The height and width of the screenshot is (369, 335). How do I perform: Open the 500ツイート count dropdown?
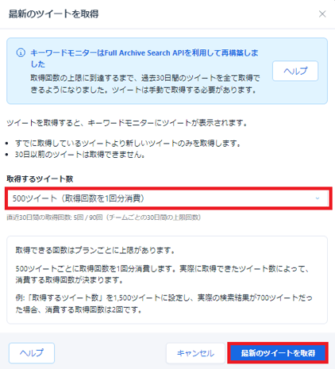tap(168, 198)
